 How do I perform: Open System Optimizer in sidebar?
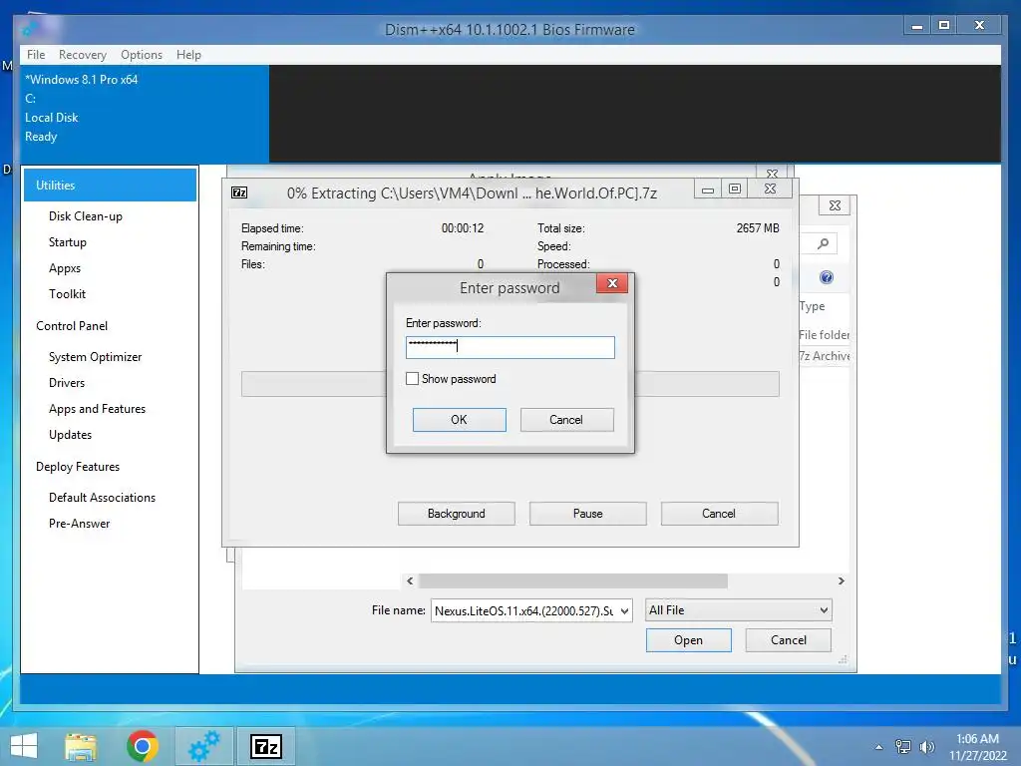pos(95,357)
